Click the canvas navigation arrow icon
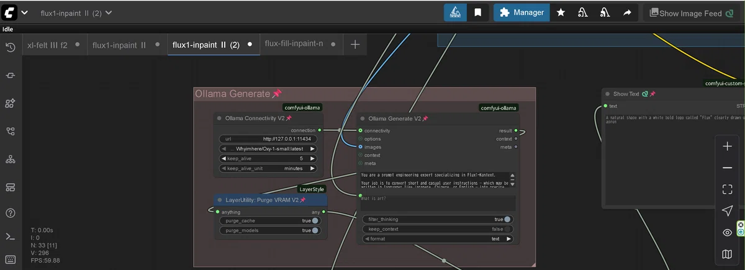This screenshot has height=270, width=745. point(727,211)
